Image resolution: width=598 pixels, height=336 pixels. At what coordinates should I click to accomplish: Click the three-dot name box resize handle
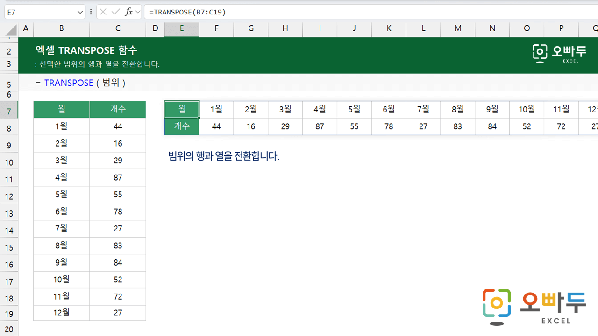[x=91, y=12]
